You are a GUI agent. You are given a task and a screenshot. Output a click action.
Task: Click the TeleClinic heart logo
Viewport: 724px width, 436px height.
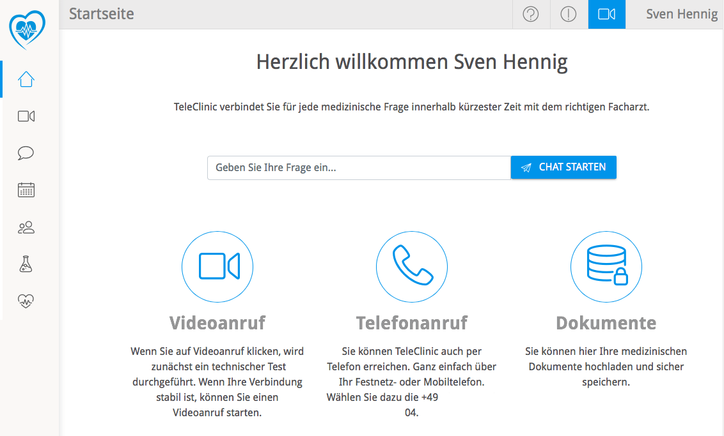pos(28,29)
